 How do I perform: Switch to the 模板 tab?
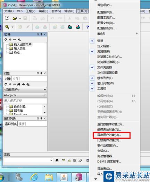click(x=22, y=124)
